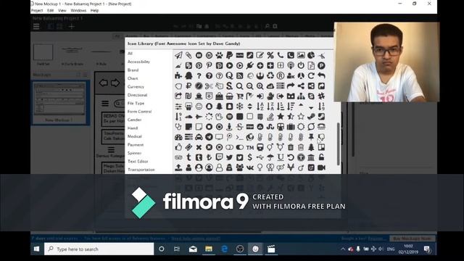Choose the QQ penguin icon
This screenshot has width=464, height=261.
pyautogui.click(x=188, y=75)
